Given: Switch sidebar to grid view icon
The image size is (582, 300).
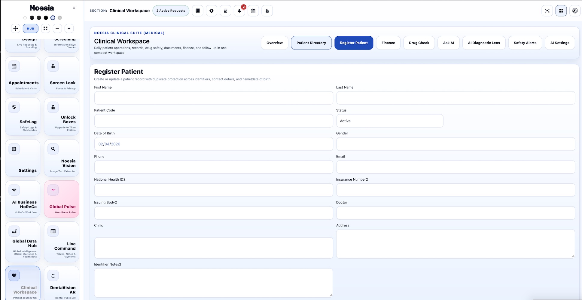Looking at the screenshot, I should [x=45, y=28].
